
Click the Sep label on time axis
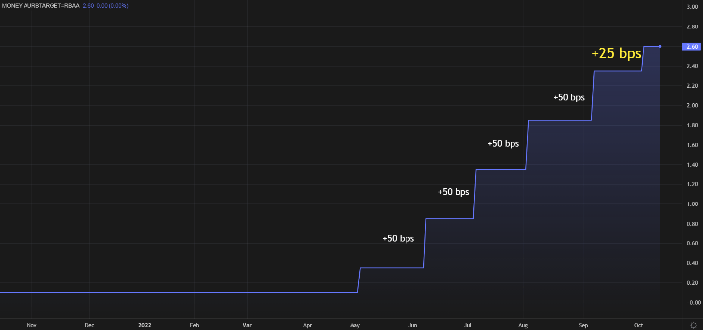pyautogui.click(x=583, y=325)
